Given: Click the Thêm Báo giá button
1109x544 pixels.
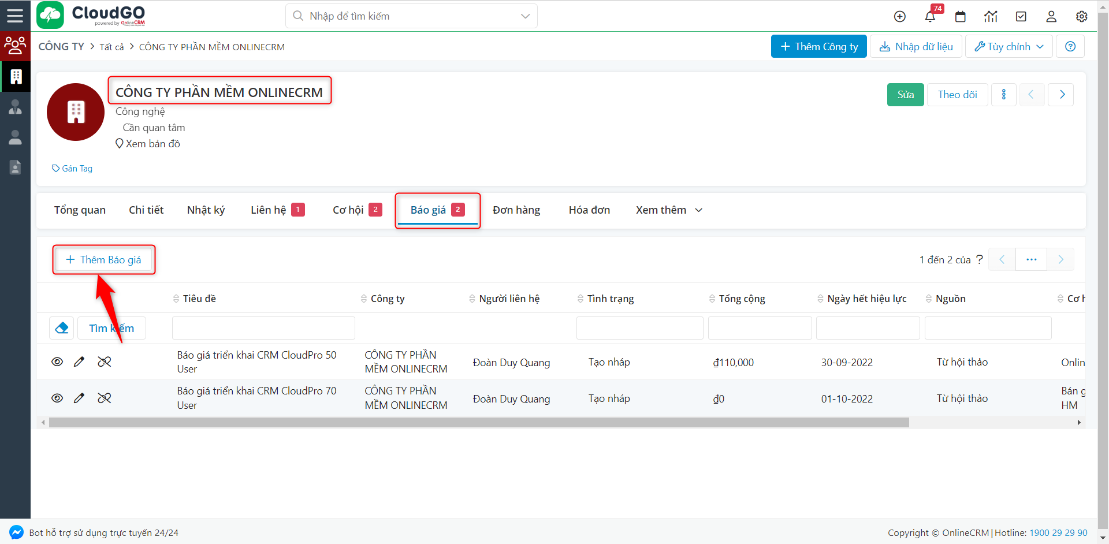Looking at the screenshot, I should (x=104, y=260).
